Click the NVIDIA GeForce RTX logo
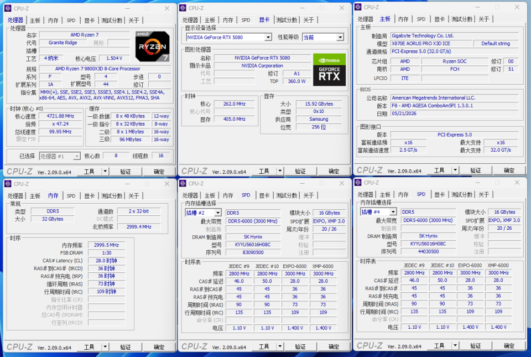The image size is (531, 357). point(329,69)
